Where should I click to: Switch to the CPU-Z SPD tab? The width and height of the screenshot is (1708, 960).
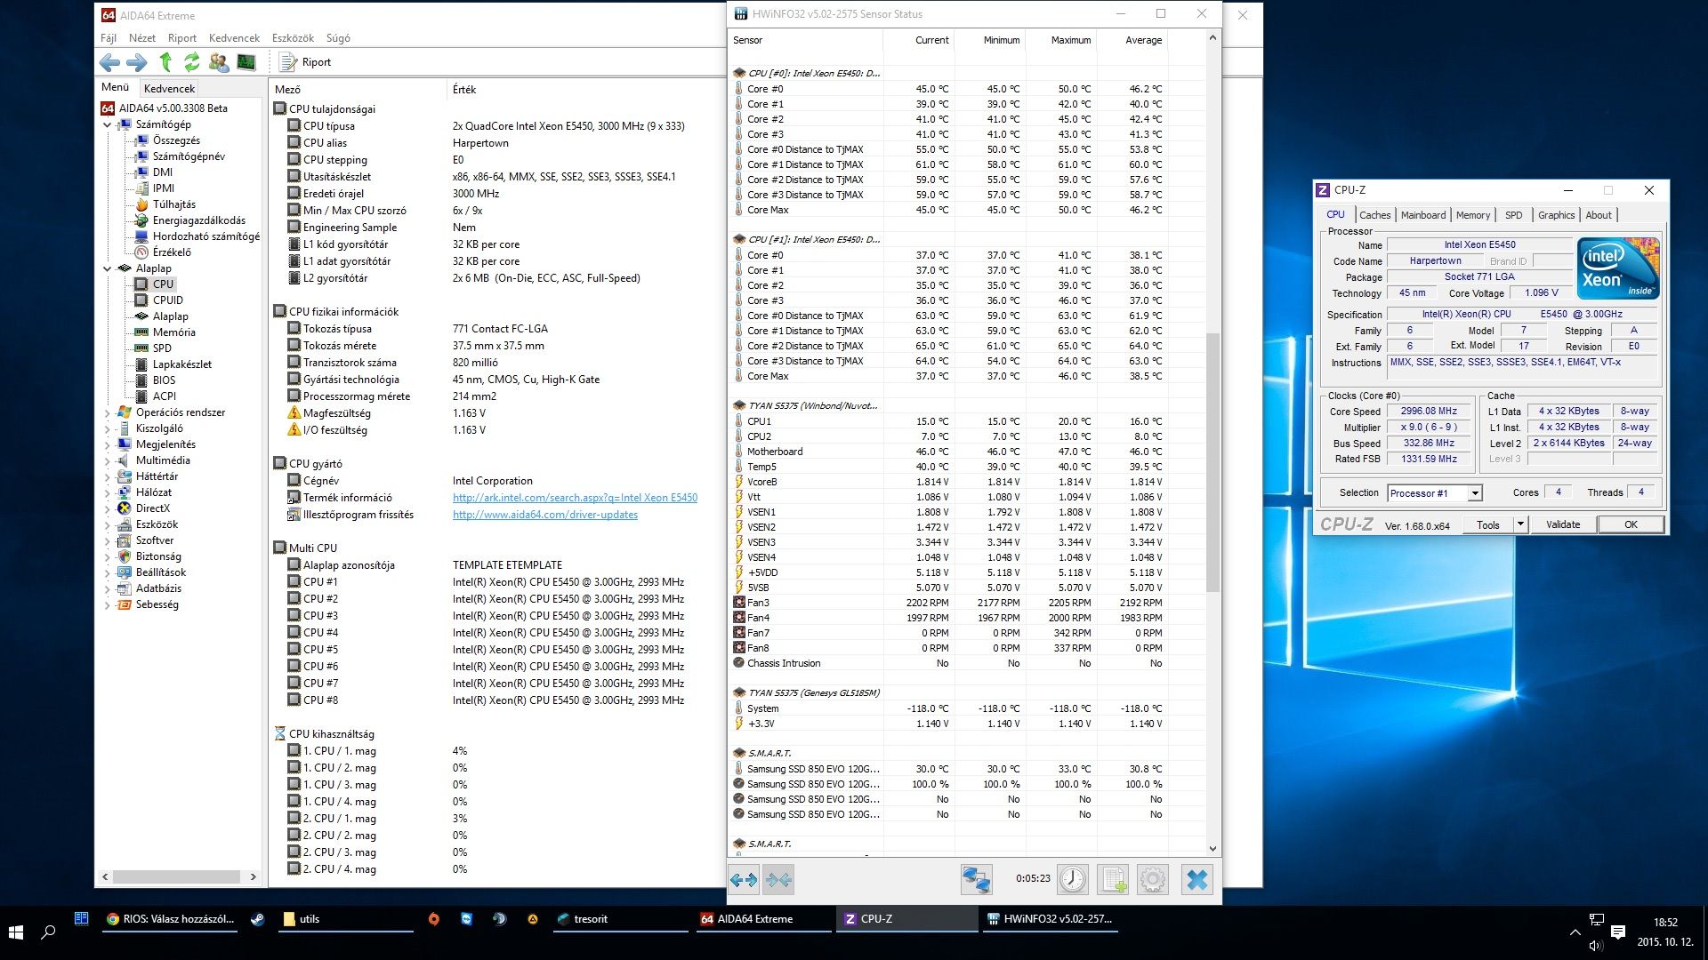click(1513, 215)
